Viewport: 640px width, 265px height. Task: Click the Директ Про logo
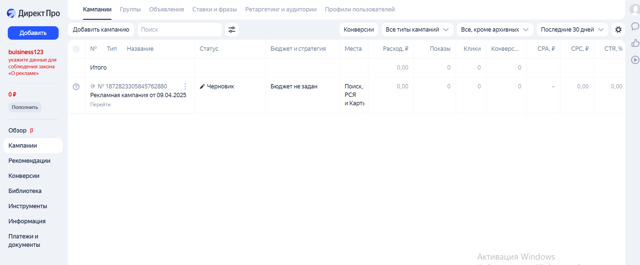33,13
